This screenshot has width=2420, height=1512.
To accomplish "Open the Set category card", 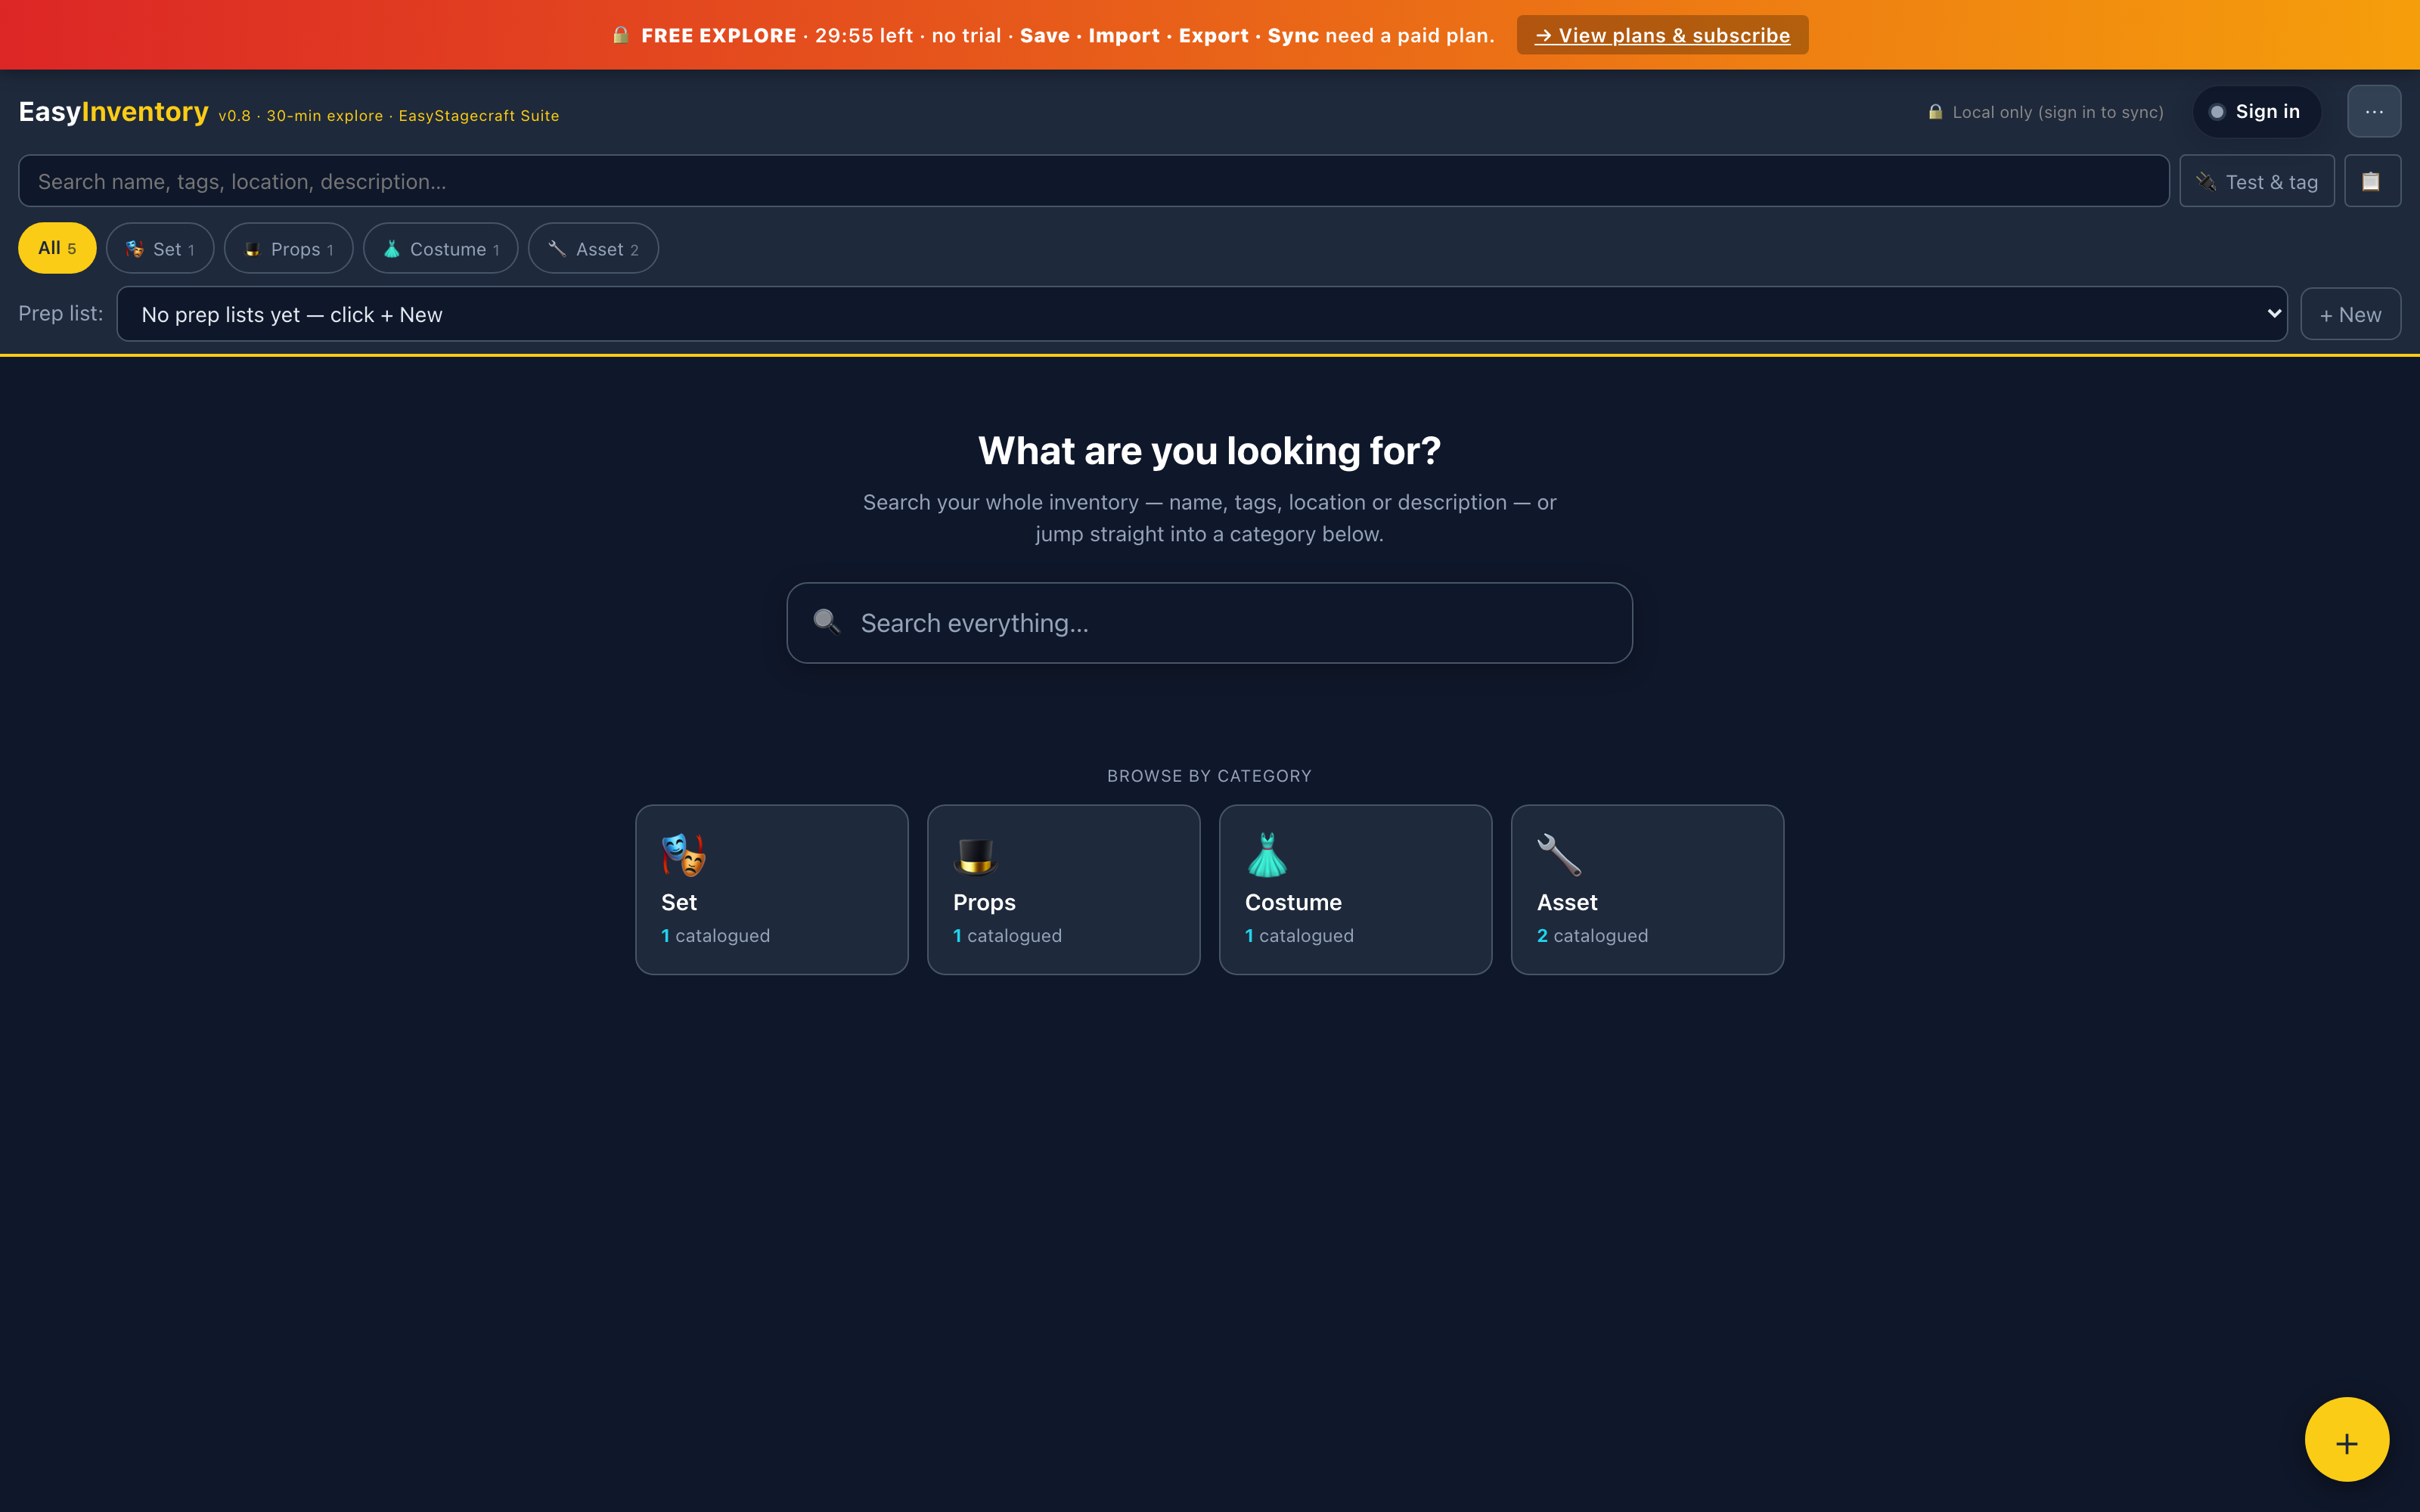I will (772, 890).
